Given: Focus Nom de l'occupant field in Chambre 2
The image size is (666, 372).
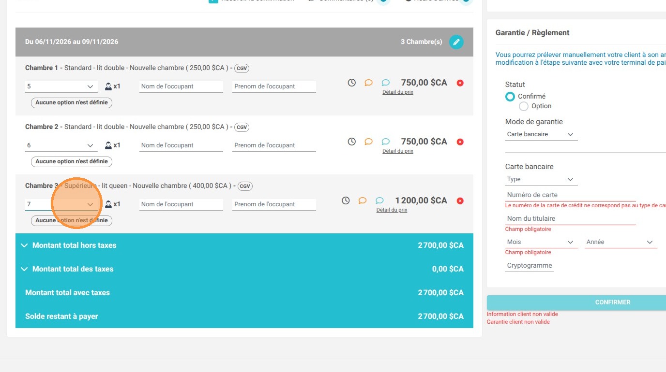Looking at the screenshot, I should (181, 145).
